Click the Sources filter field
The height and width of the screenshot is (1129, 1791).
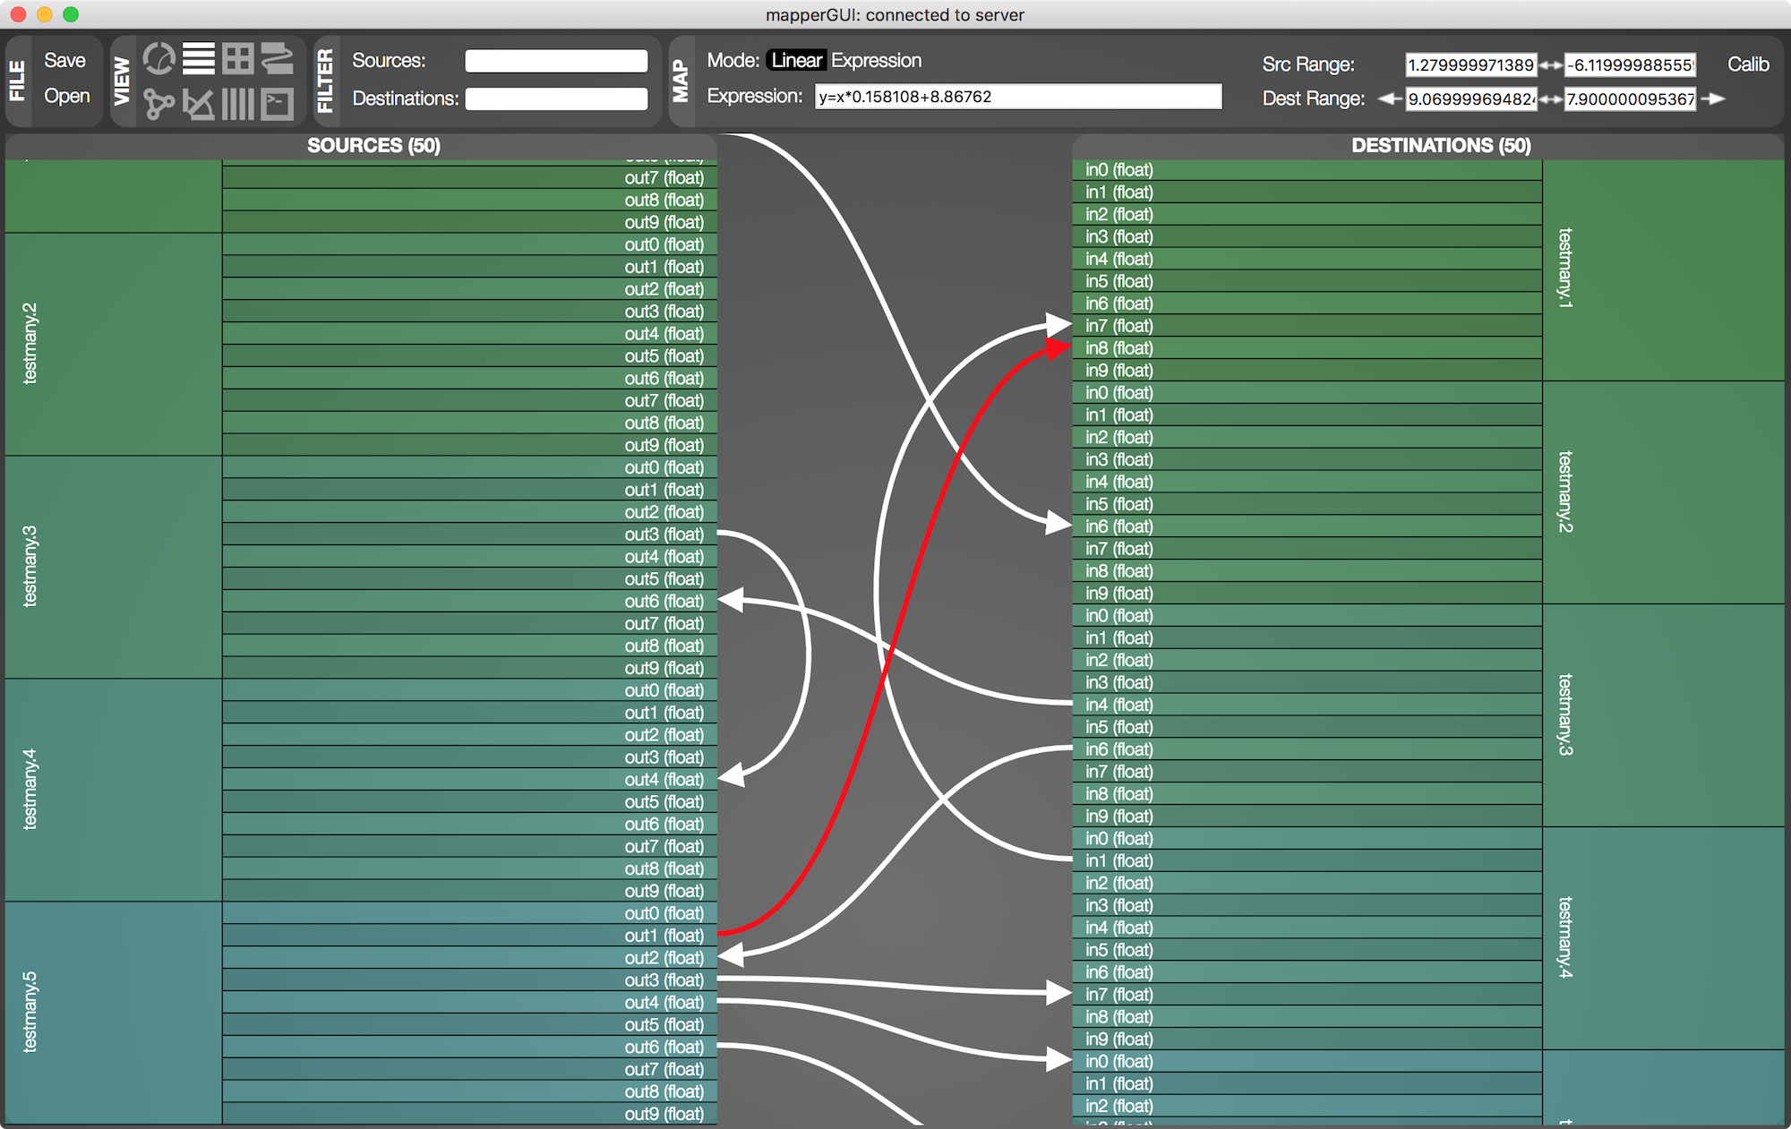[556, 61]
